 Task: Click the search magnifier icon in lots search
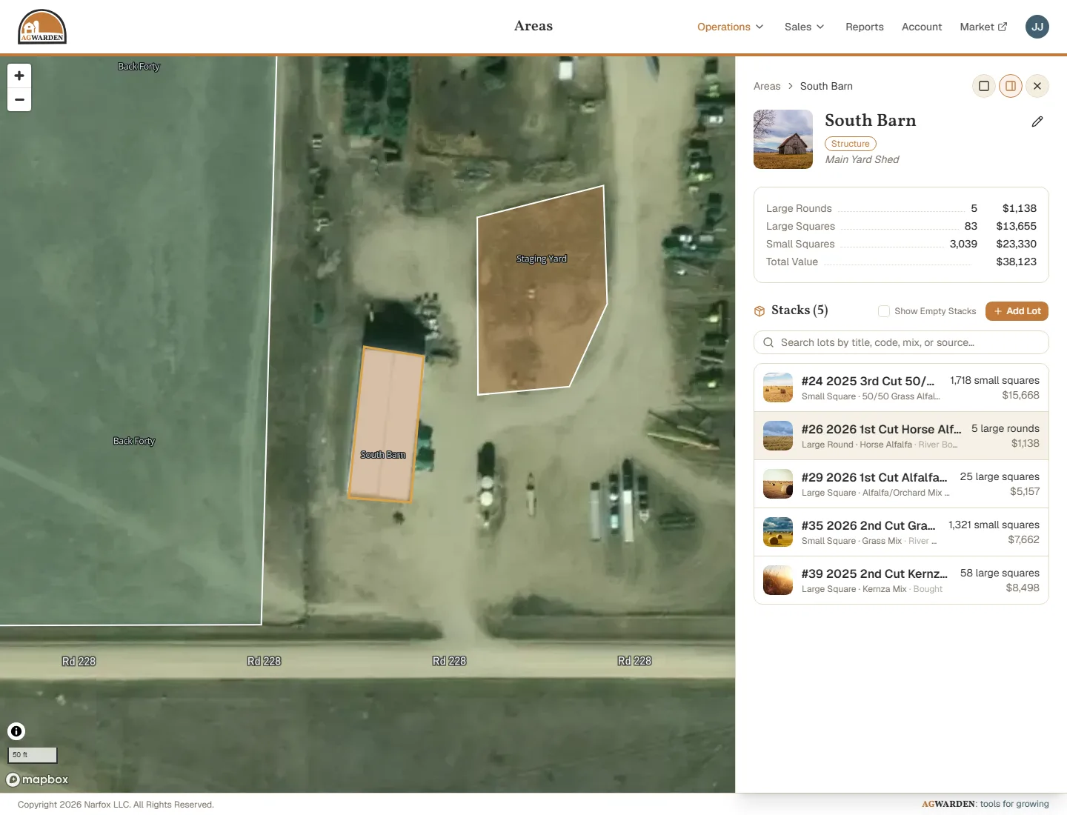pos(768,342)
